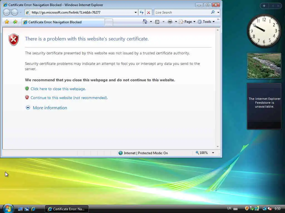This screenshot has height=213, width=285.
Task: Click 'Click here to close this webpage' link
Action: [x=58, y=89]
